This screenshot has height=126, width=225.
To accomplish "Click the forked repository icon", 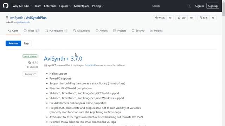I will (x=7, y=18).
